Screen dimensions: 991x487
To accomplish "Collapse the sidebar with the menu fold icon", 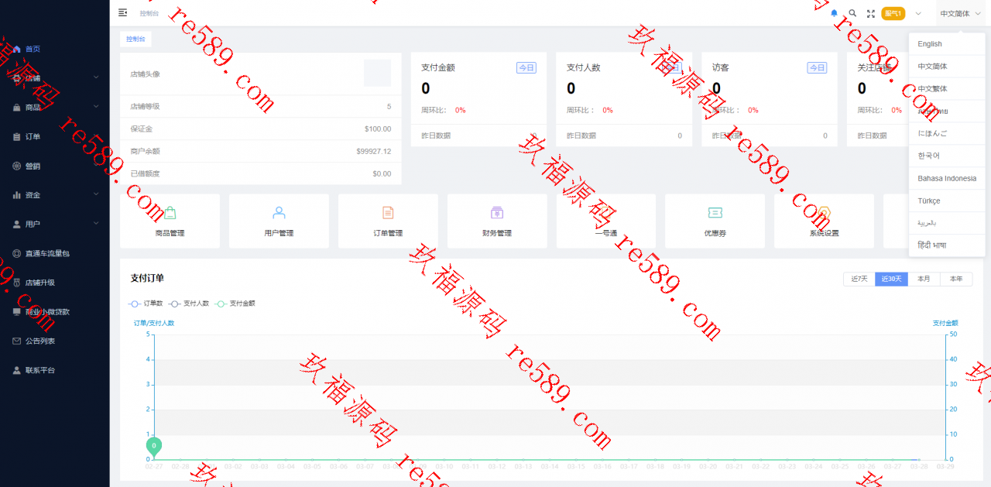I will tap(122, 13).
